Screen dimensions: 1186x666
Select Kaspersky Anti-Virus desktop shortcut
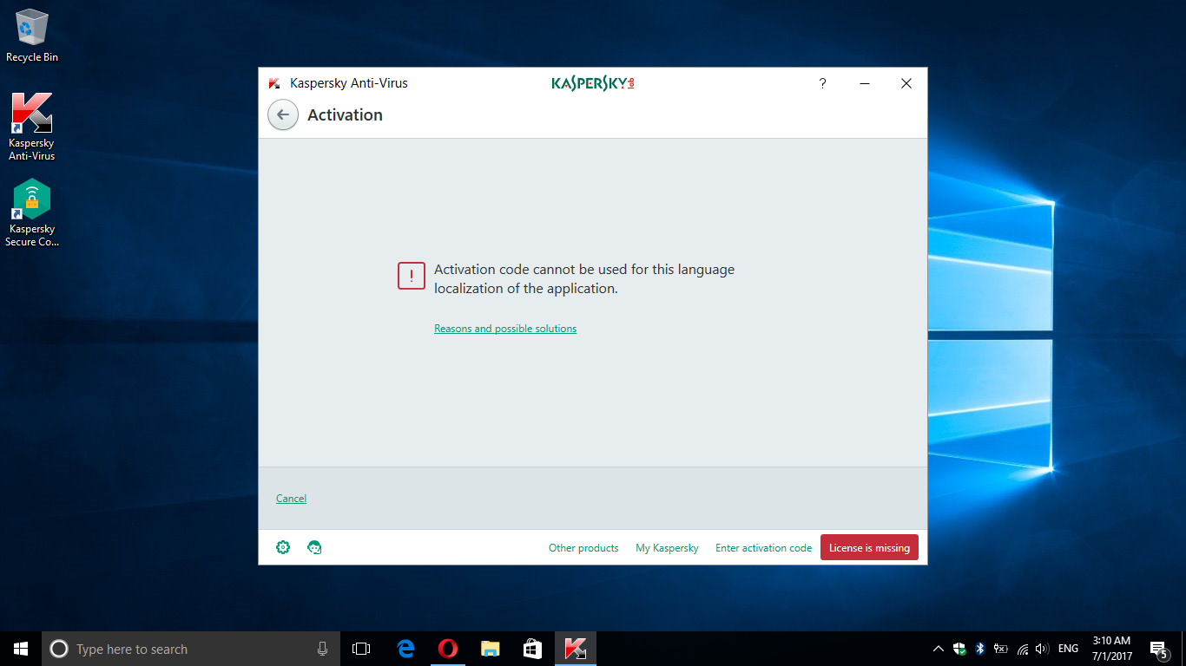pos(32,127)
